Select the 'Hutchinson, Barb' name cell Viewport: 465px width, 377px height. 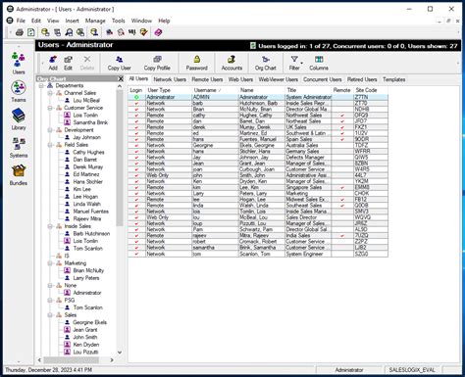(x=262, y=103)
